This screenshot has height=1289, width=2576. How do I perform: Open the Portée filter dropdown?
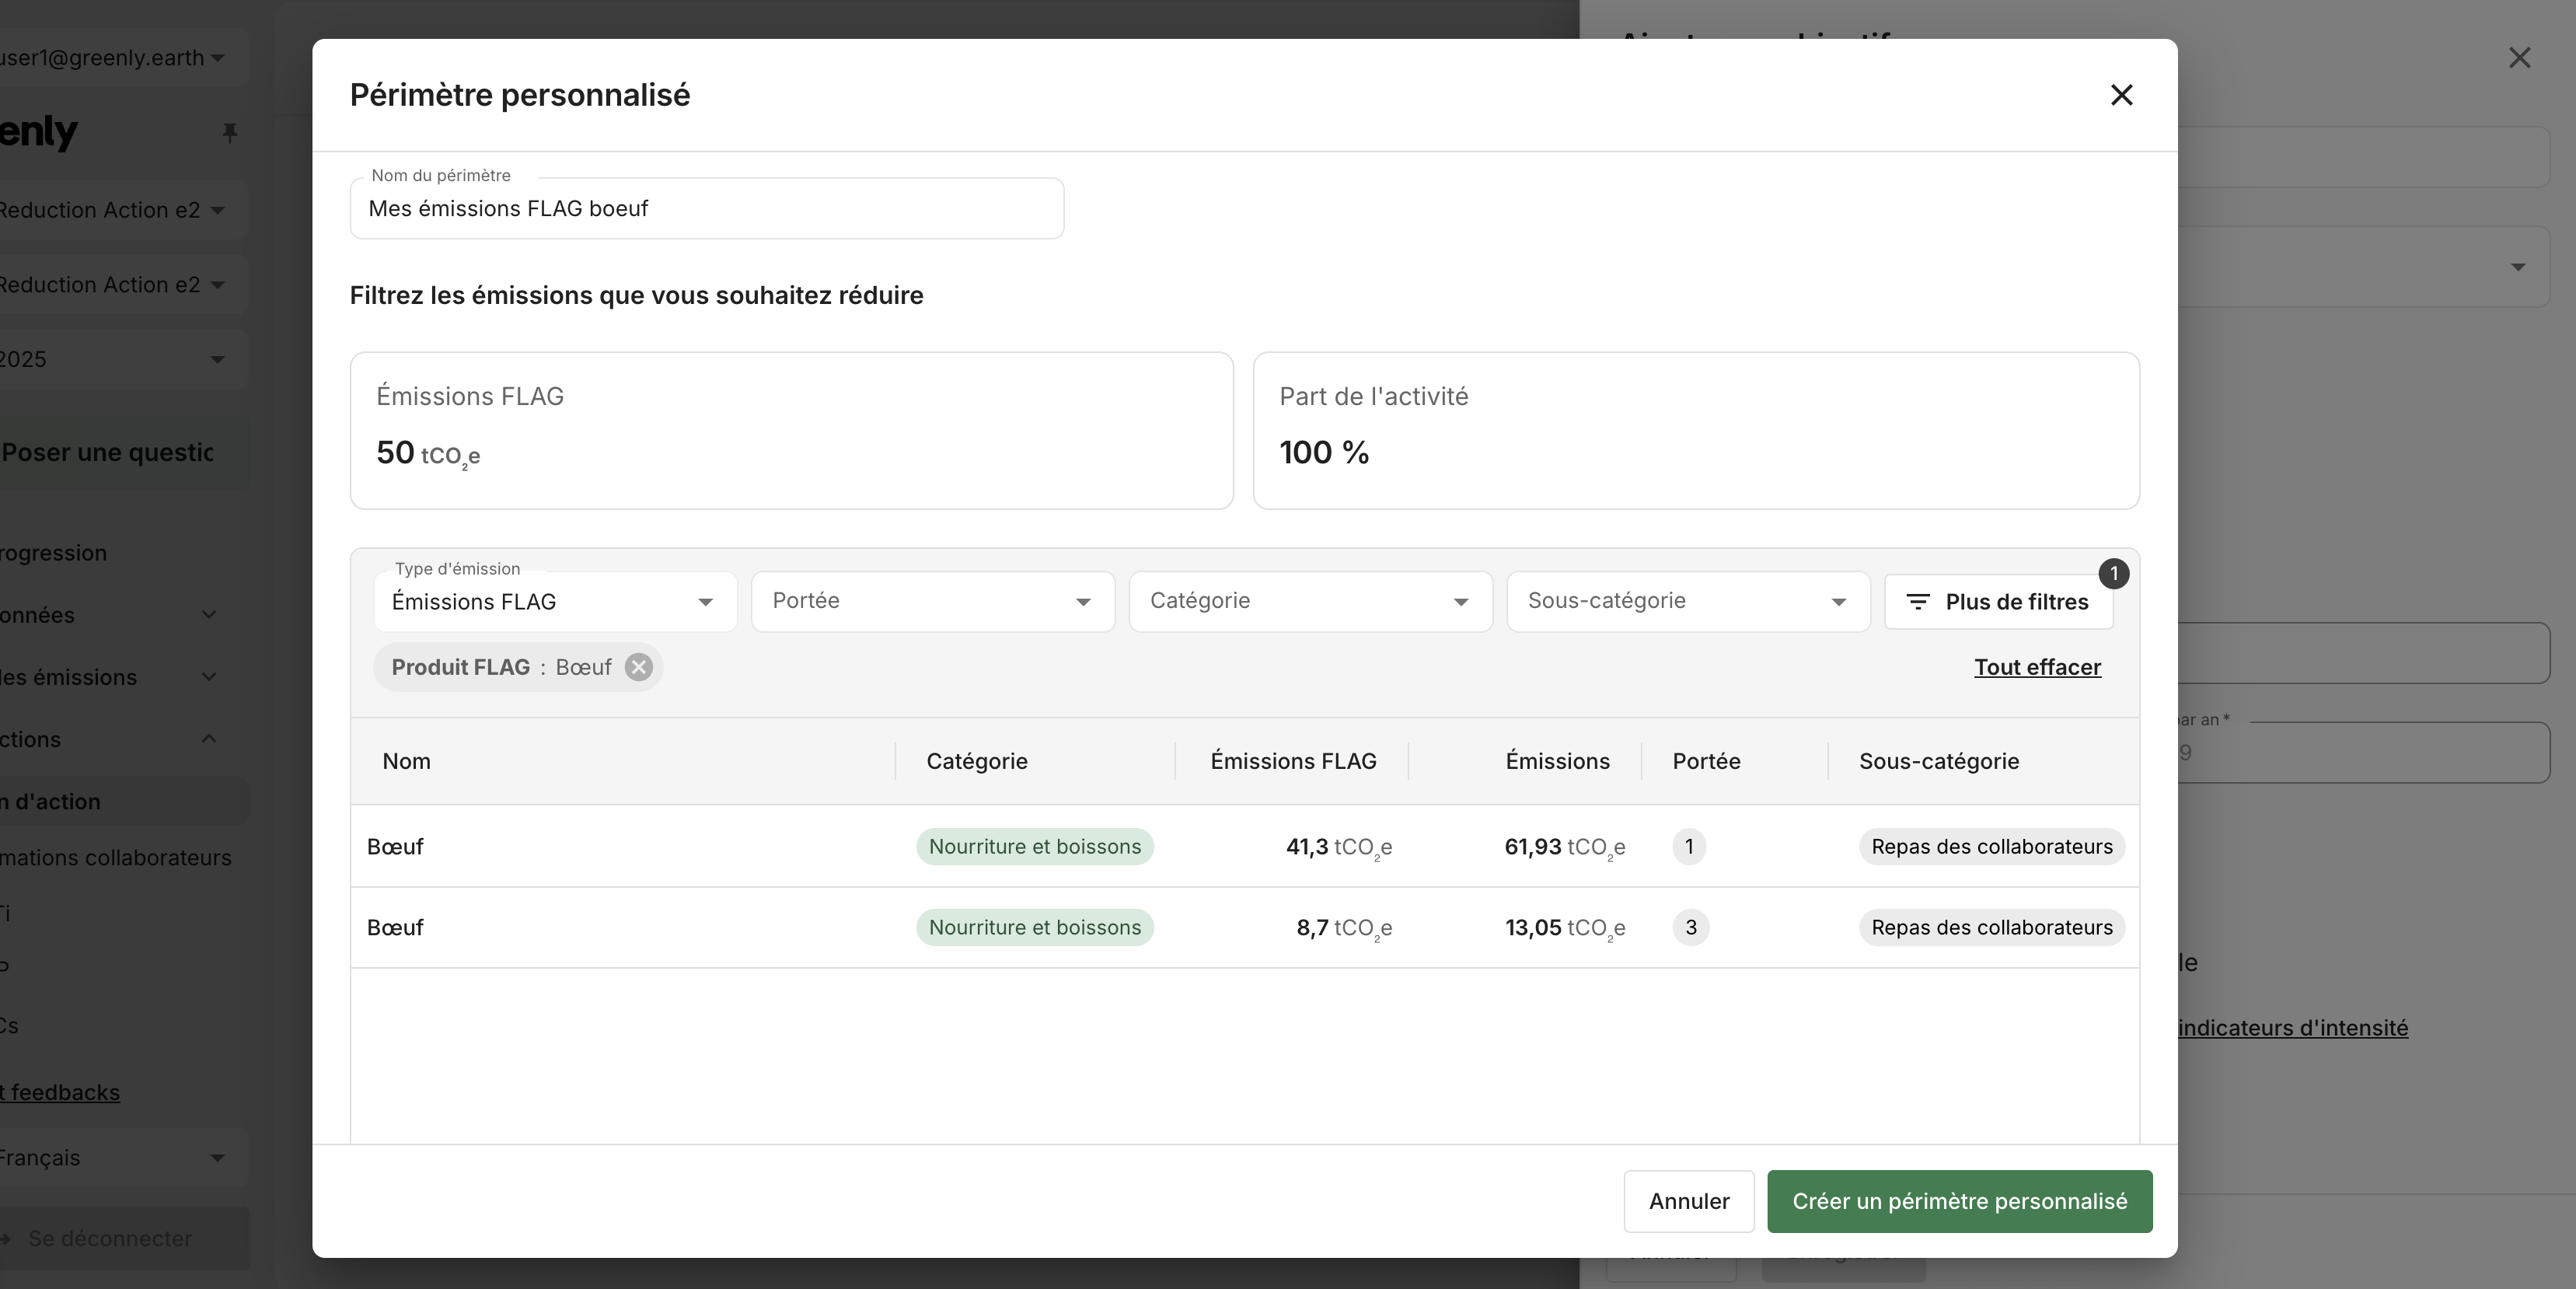pyautogui.click(x=932, y=601)
